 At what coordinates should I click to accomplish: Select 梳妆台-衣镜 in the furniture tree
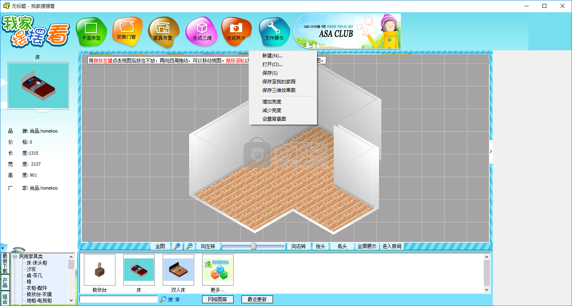[39, 294]
